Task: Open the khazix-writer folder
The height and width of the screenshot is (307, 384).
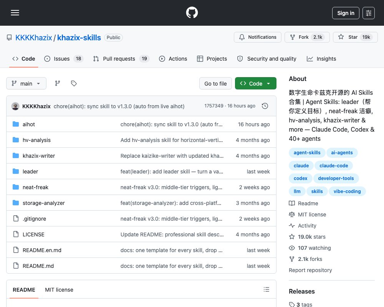Action: (x=39, y=156)
